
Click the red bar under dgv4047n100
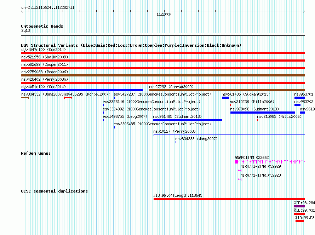(x=163, y=53)
